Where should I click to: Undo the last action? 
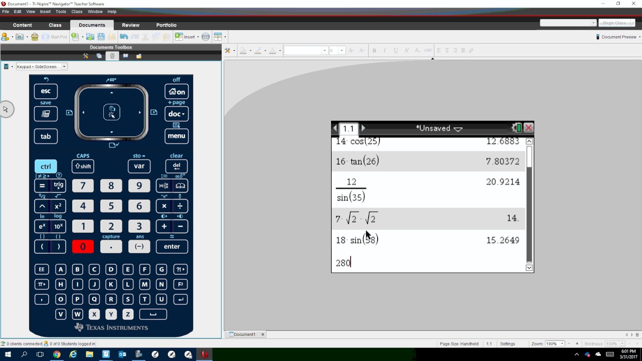point(124,37)
